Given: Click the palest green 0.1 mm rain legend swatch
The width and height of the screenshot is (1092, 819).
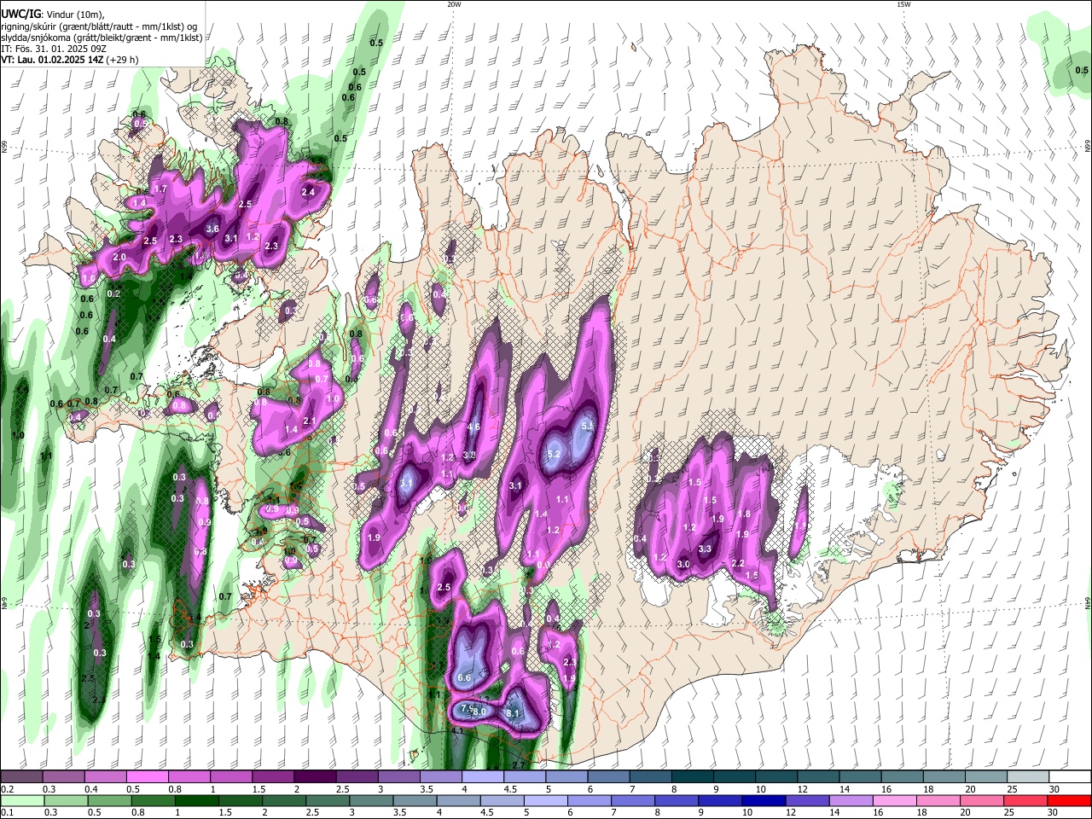Looking at the screenshot, I should tap(21, 800).
